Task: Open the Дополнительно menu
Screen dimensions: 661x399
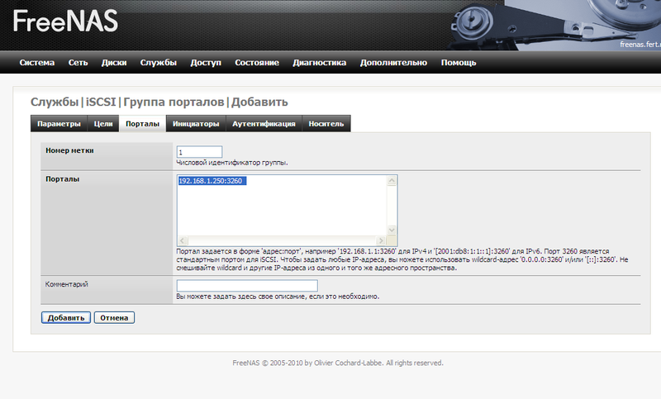Action: 393,62
